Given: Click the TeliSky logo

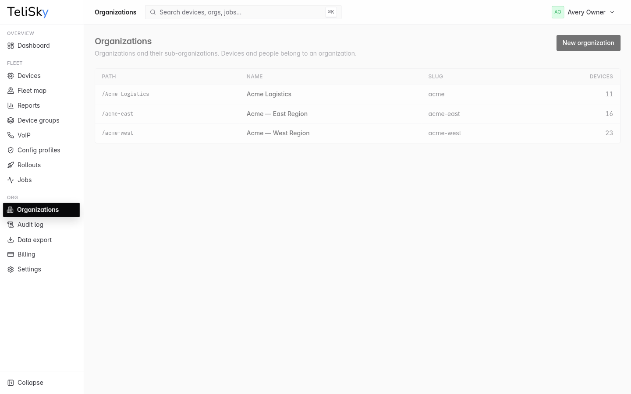Looking at the screenshot, I should coord(28,12).
